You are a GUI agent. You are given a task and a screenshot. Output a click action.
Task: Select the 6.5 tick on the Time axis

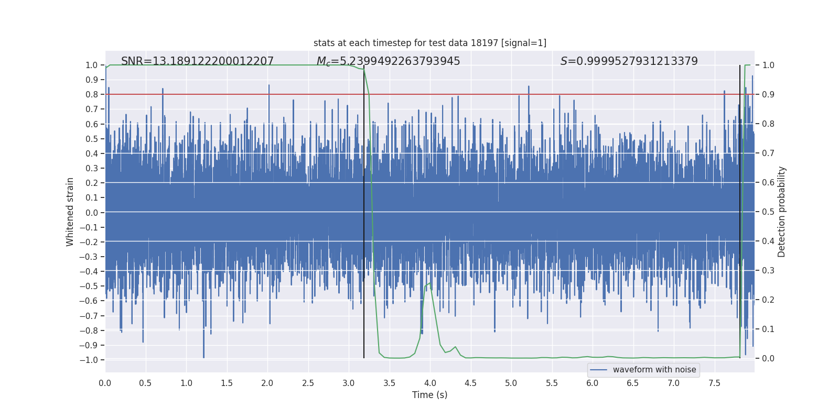633,383
